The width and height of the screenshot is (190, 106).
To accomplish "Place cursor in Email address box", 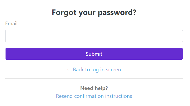I will coord(94,36).
